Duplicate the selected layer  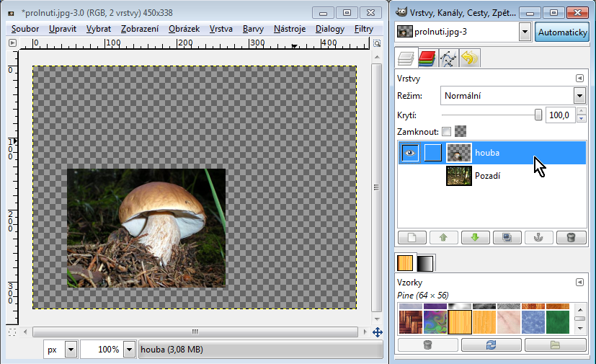point(507,237)
